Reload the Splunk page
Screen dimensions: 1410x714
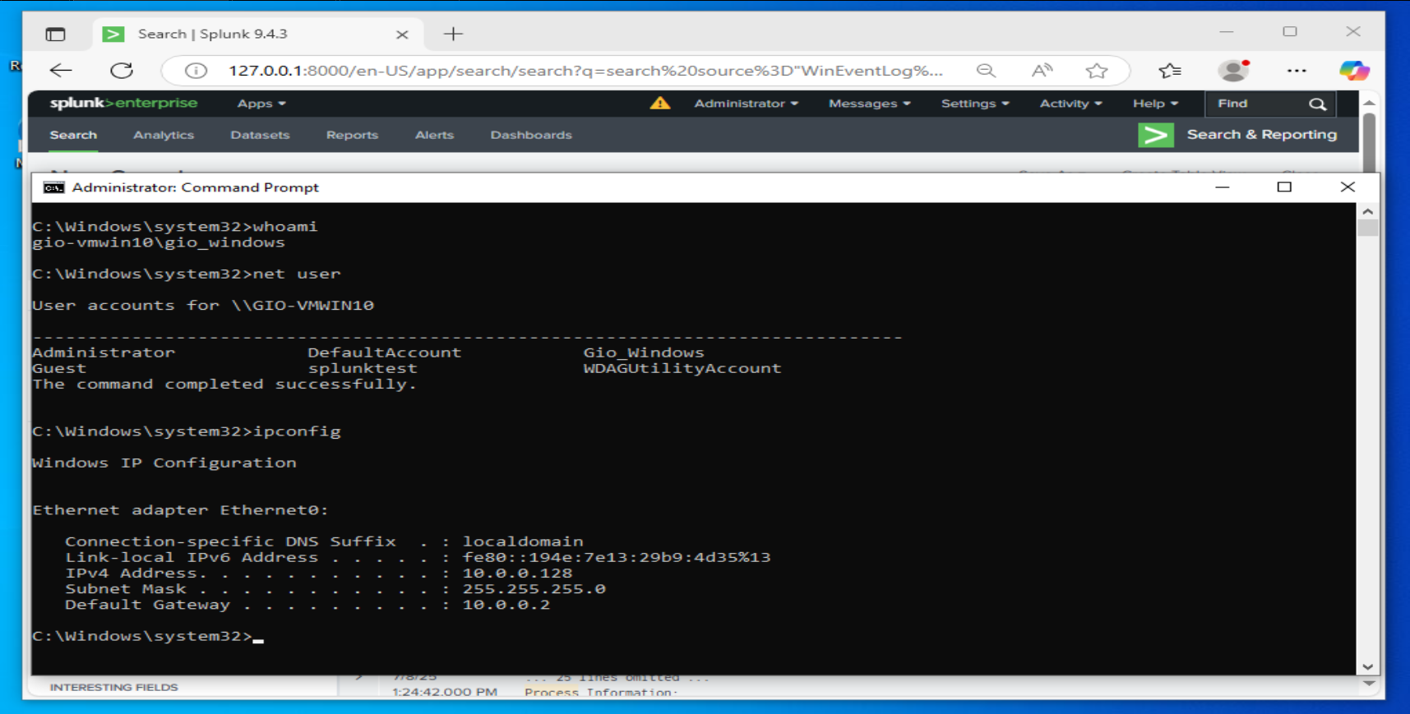pyautogui.click(x=122, y=71)
